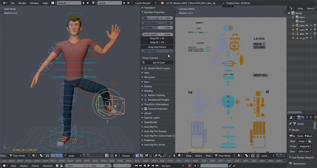Adjust the Fix Roll slider
317x168 pixels.
coord(157,28)
